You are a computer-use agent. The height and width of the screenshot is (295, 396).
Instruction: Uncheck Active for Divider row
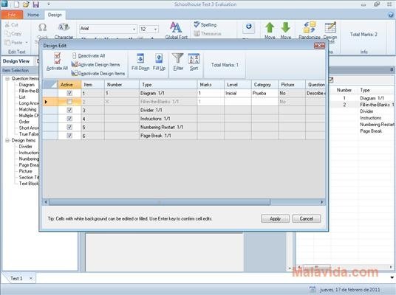coord(69,110)
